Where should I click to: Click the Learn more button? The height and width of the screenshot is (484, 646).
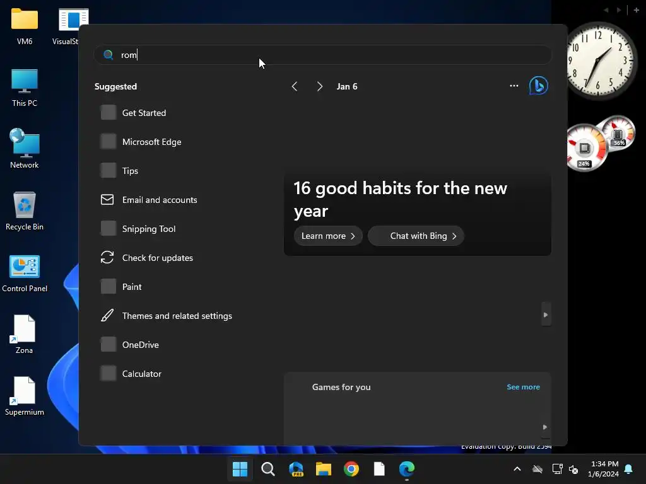[x=328, y=236]
